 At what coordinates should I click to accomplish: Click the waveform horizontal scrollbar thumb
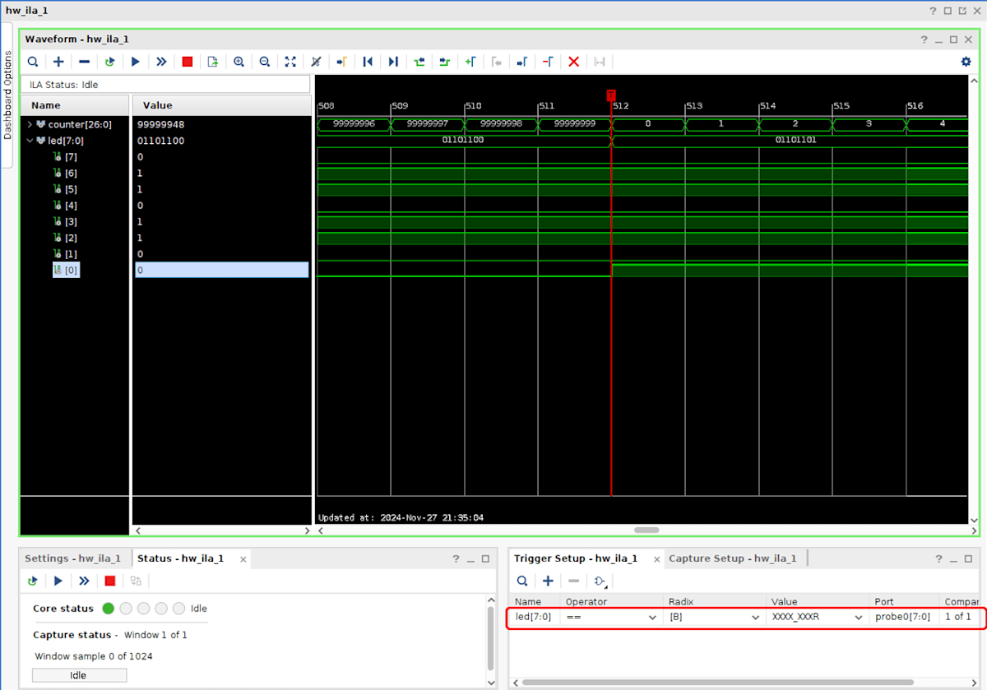646,530
